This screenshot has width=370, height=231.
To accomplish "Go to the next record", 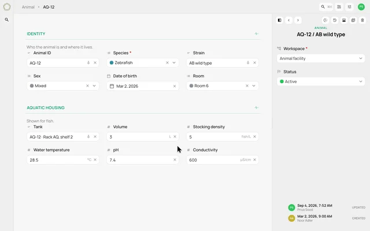I will coord(298,20).
